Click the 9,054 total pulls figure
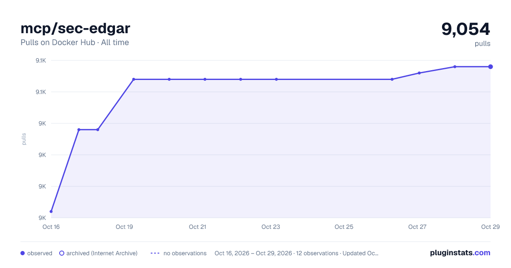The height and width of the screenshot is (268, 511). pos(466,29)
